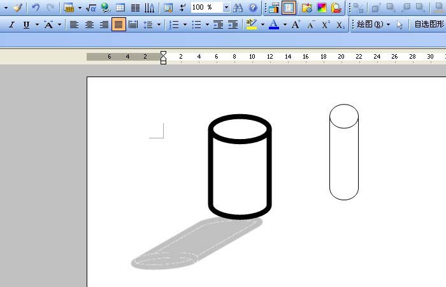The width and height of the screenshot is (446, 287).
Task: Apply the yellow highlight color
Action: coord(250,25)
